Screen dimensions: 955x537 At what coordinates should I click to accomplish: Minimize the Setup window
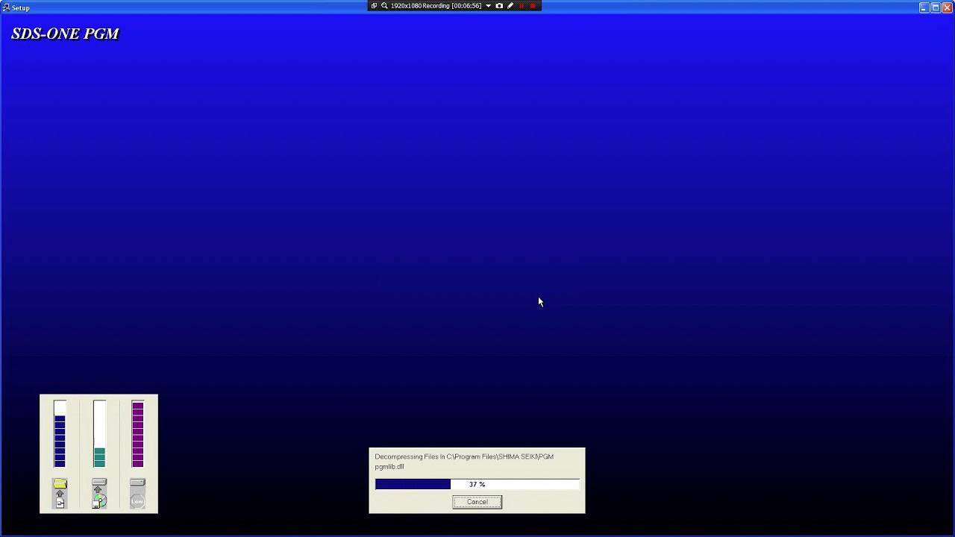(924, 7)
